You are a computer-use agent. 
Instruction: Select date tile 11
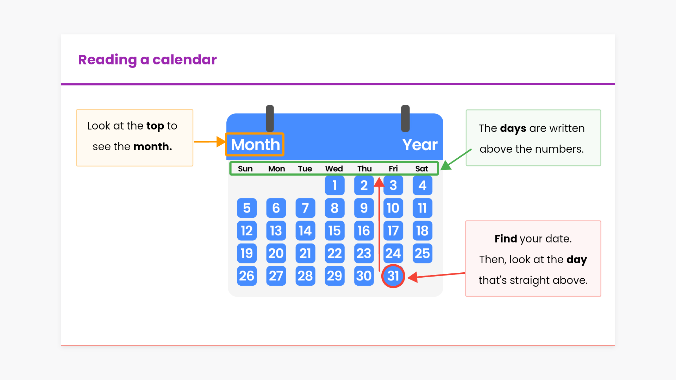pyautogui.click(x=422, y=208)
